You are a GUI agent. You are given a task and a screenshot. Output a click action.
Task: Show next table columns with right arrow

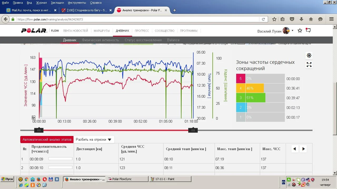click(303, 149)
